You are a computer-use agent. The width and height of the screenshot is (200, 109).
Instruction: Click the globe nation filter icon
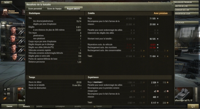click(x=5, y=90)
